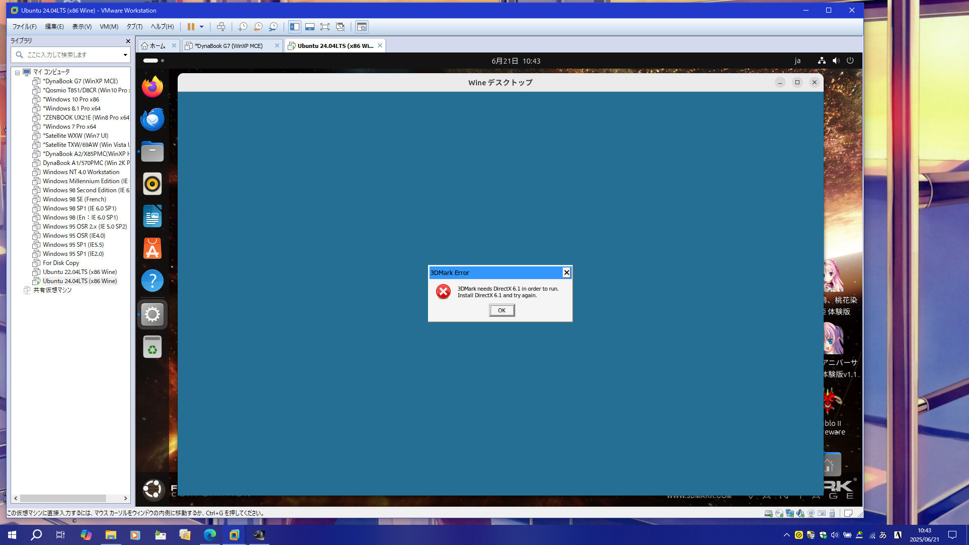Open the Ubuntu App Center dock icon

[152, 248]
